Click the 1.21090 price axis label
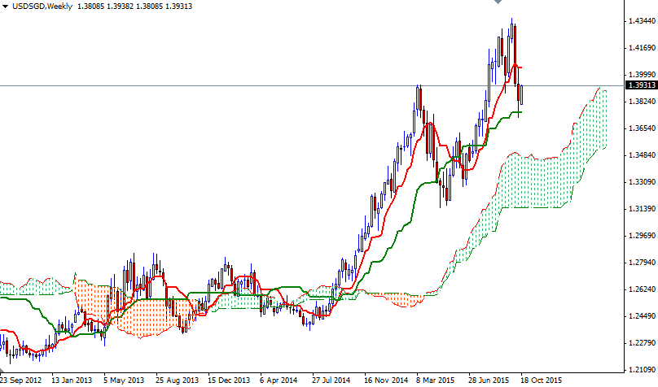This screenshot has height=387, width=658. [641, 369]
